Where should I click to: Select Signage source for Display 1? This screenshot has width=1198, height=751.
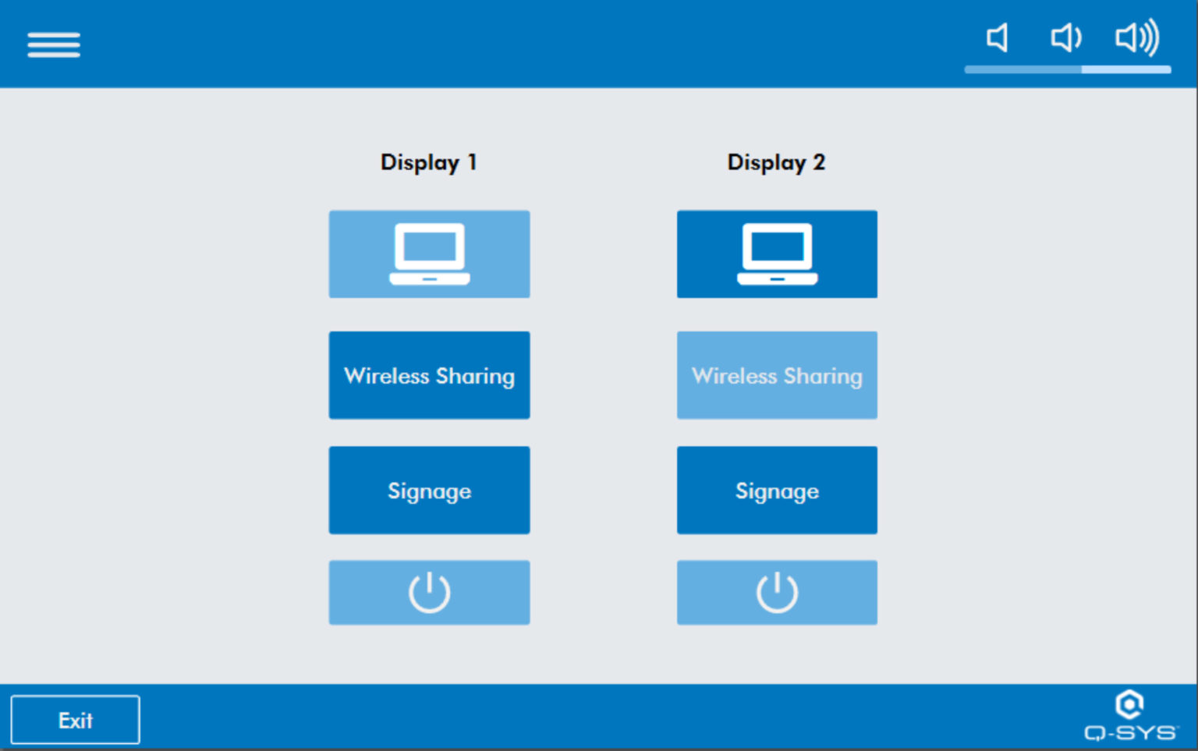click(x=429, y=491)
